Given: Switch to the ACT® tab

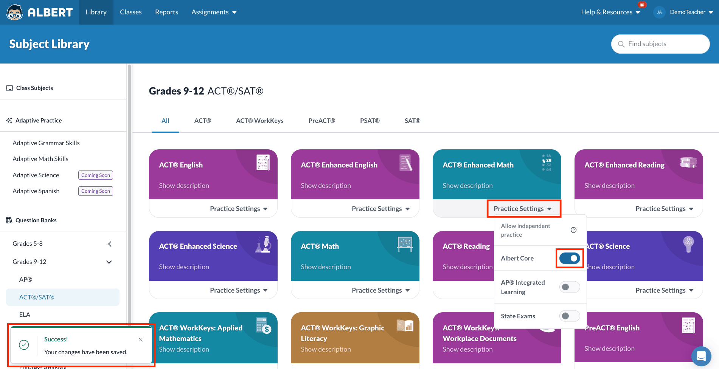Looking at the screenshot, I should (203, 121).
